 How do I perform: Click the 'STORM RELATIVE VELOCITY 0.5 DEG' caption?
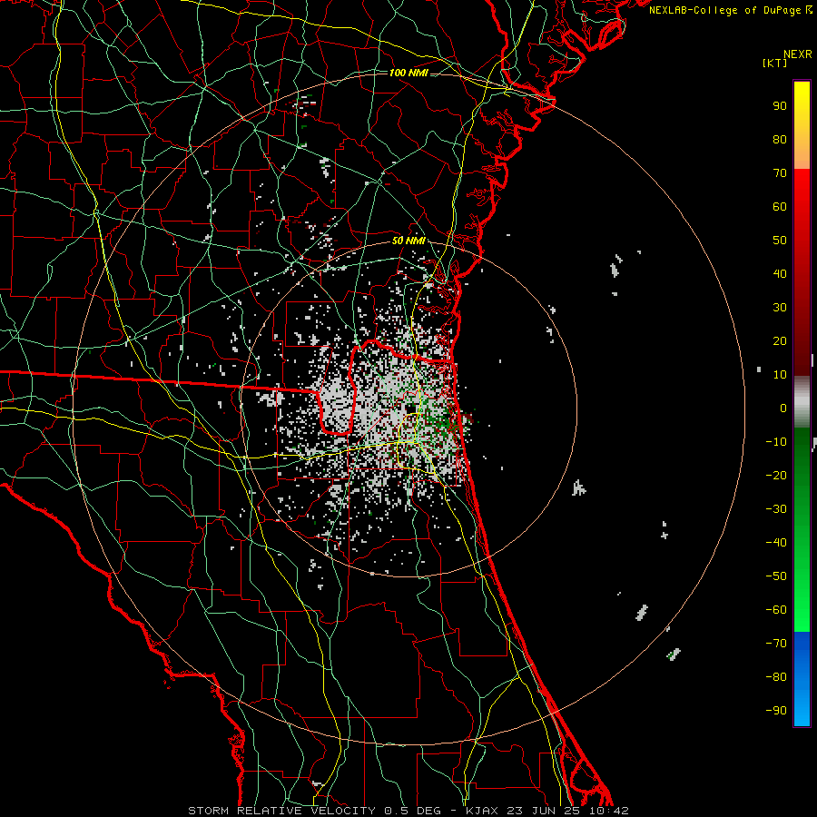coord(314,811)
